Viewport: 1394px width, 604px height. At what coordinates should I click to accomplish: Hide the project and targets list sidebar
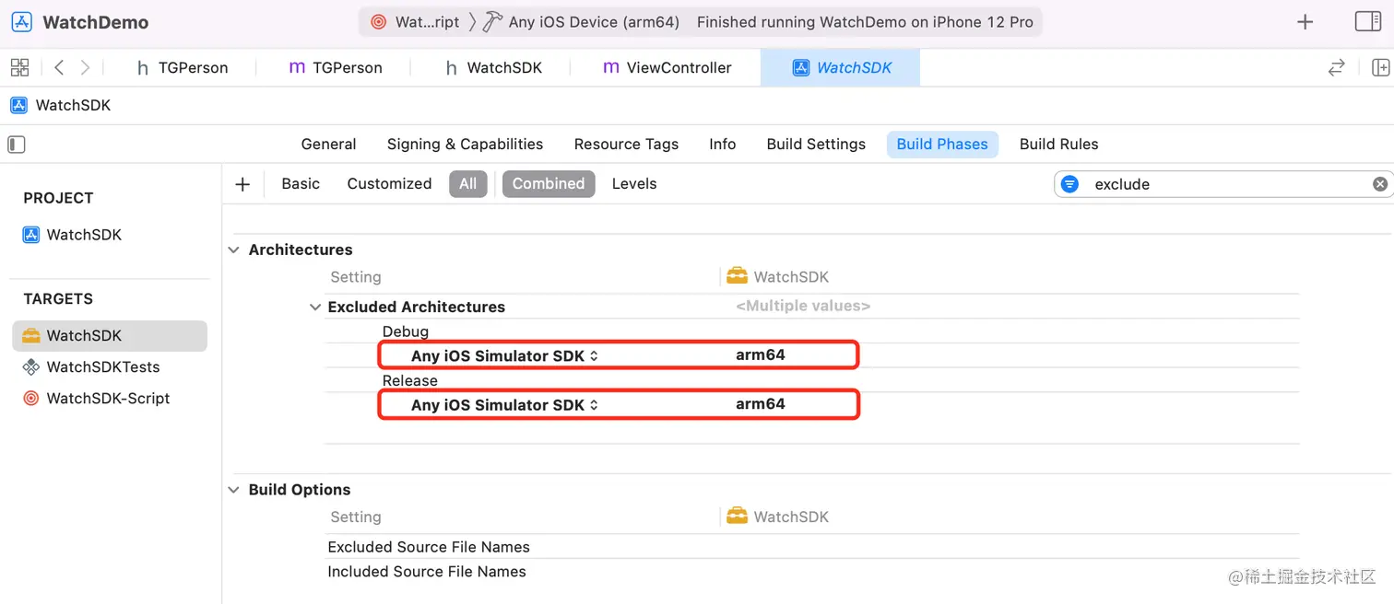click(17, 145)
